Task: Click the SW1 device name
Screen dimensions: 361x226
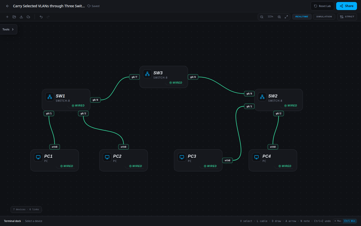Action: 60,96
